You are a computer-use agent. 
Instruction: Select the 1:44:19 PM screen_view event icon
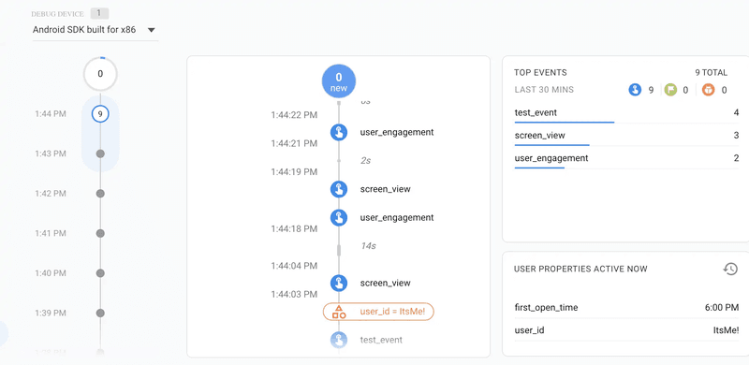coord(339,189)
